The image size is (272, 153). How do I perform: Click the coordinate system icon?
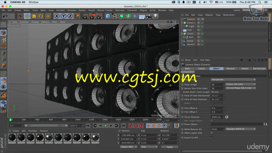point(78,16)
